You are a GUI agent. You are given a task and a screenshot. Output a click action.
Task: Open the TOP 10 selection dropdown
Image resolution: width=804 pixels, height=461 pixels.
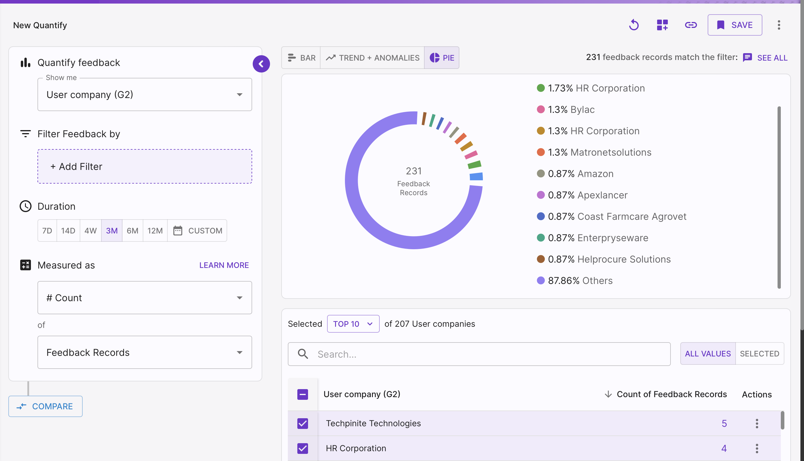pyautogui.click(x=353, y=324)
